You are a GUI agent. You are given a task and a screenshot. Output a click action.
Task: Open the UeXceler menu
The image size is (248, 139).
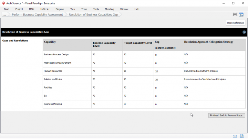coord(45,9)
